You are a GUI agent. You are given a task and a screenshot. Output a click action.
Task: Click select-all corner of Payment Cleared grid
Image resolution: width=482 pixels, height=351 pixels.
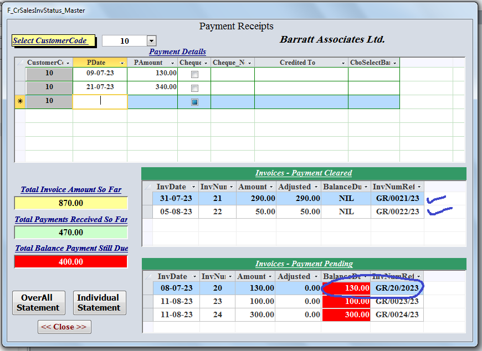coord(147,187)
